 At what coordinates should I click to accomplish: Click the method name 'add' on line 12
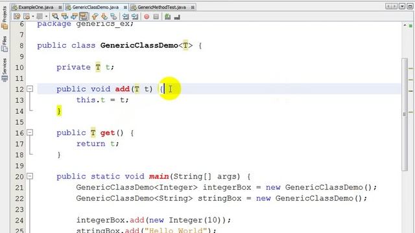[123, 89]
